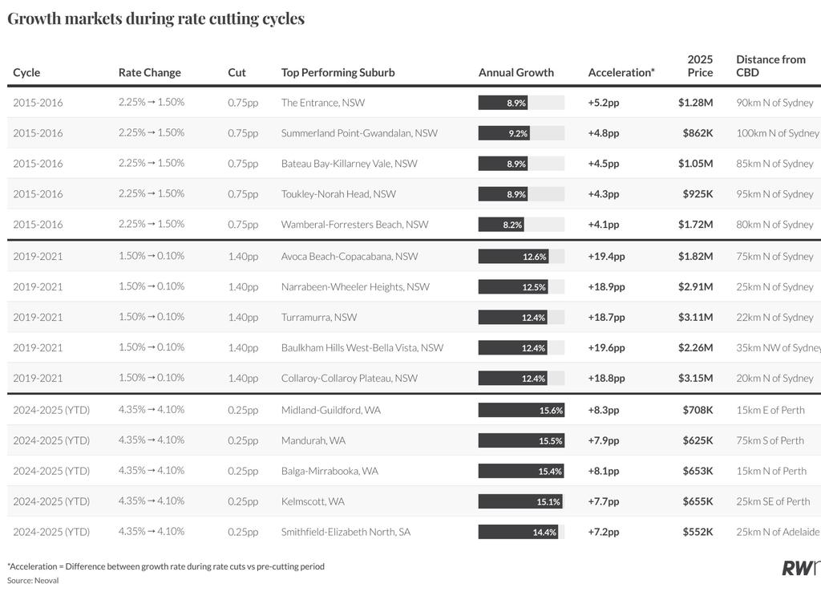The height and width of the screenshot is (592, 821).
Task: Click Turramurra, NSW suburb name
Action: [319, 317]
